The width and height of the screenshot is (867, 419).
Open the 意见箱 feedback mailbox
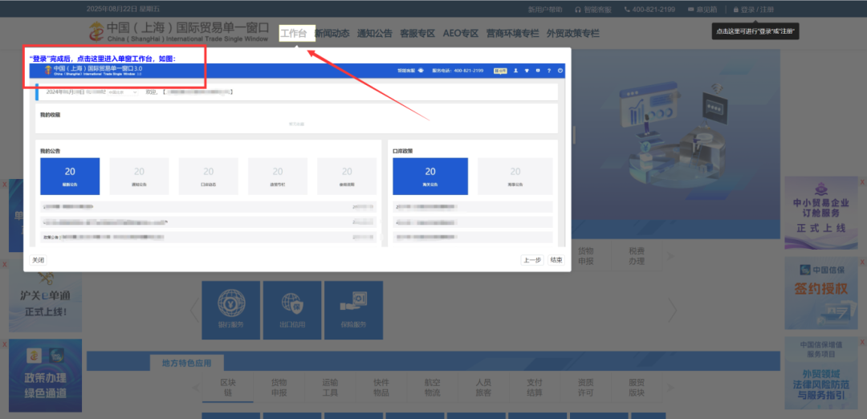point(702,10)
